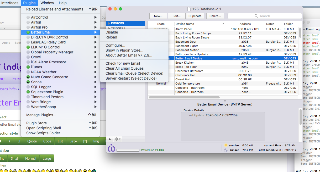Expand the Airfoil Pro submenu arrow
The image size is (320, 172).
(x=96, y=27)
